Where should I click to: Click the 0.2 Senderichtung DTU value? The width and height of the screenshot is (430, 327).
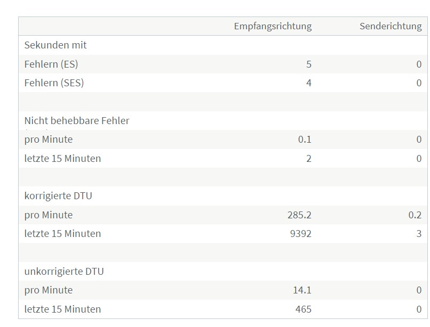[x=415, y=215]
